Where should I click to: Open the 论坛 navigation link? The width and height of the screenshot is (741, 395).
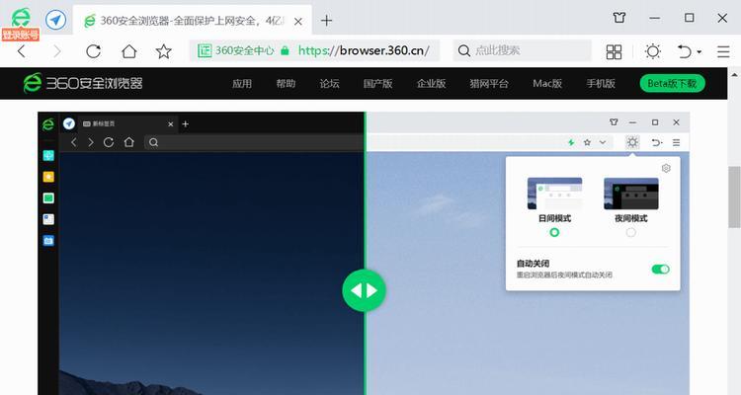(x=329, y=84)
